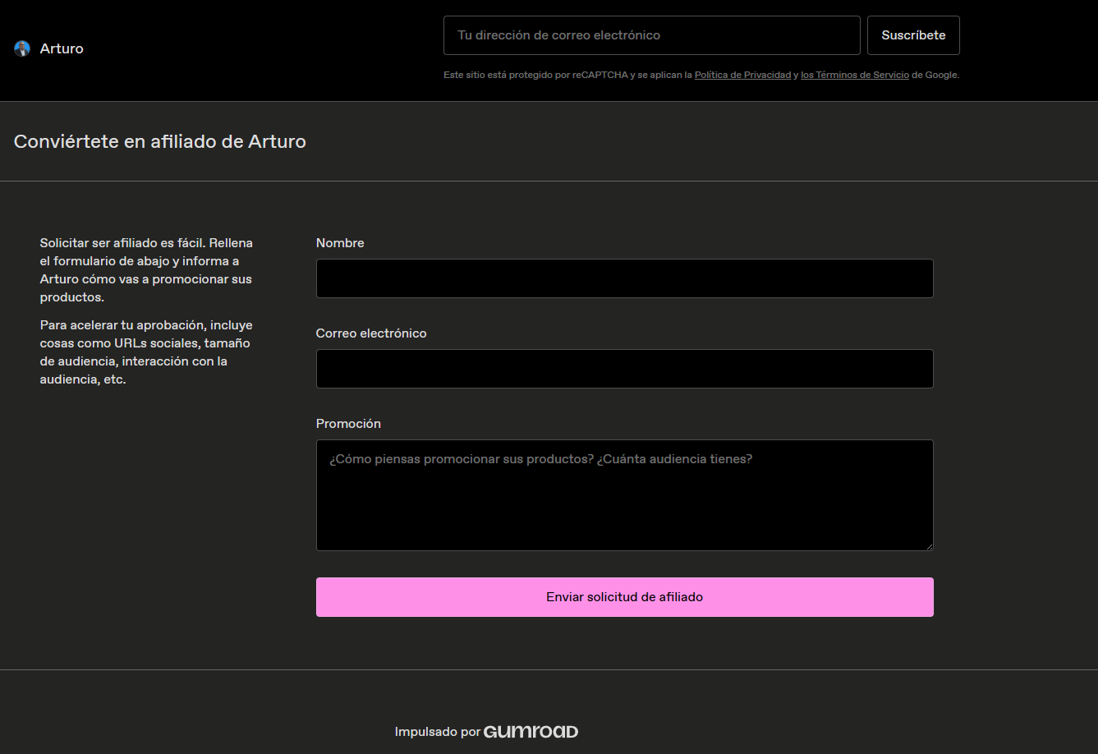Click the reCAPTCHA notice text 'Este sitio está protegido'
Viewport: 1098px width, 754px height.
click(x=701, y=75)
